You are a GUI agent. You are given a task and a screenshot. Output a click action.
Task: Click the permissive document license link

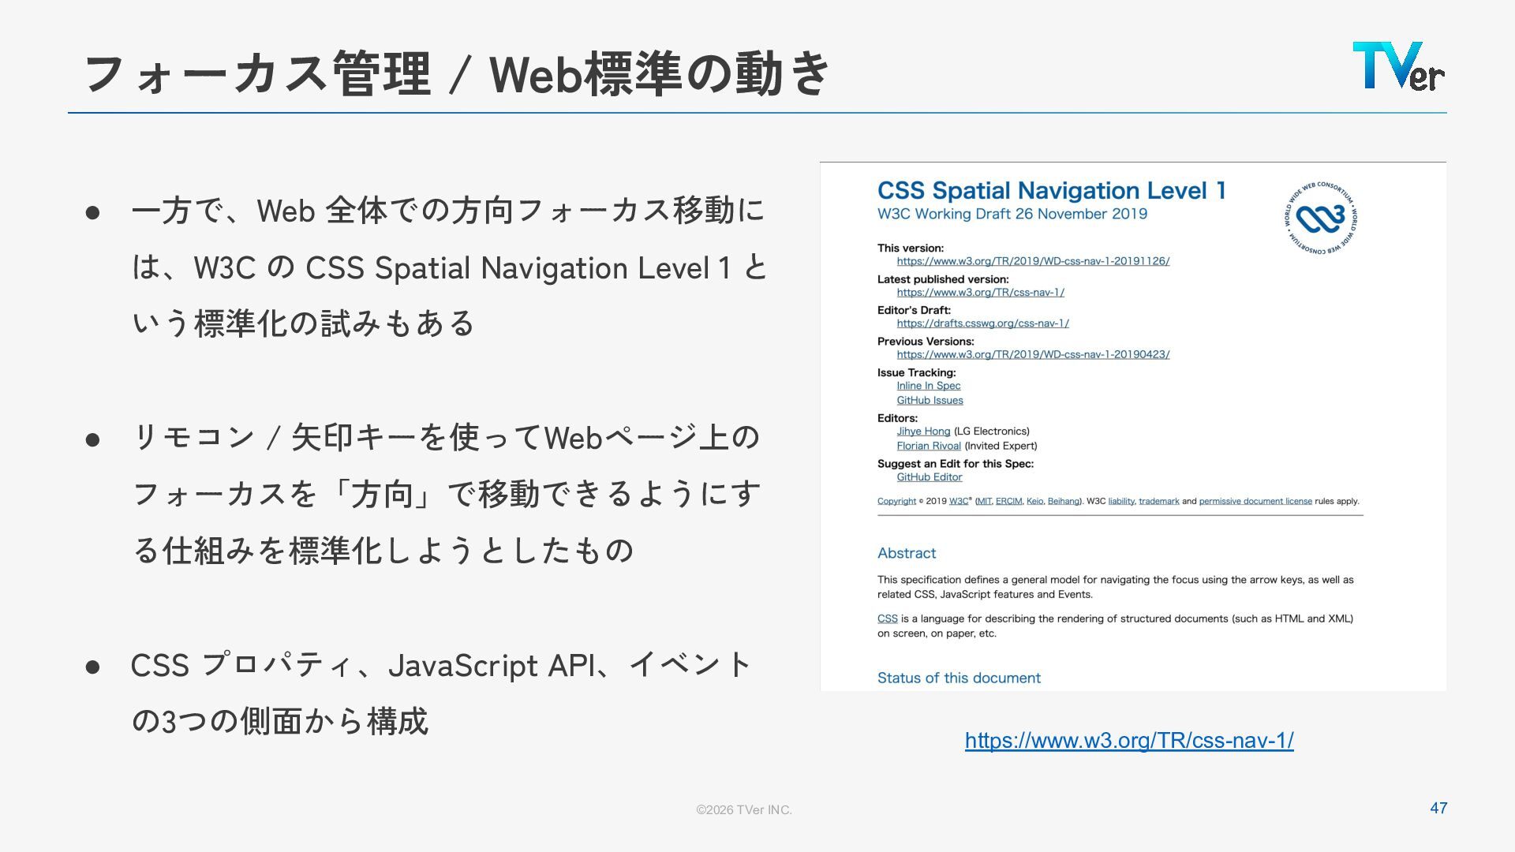1255,501
